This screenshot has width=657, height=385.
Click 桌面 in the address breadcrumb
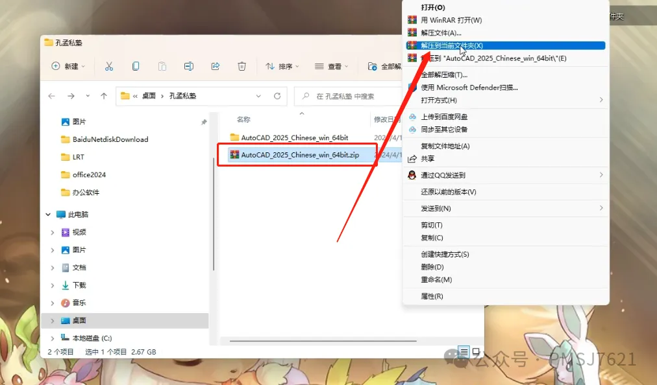click(x=149, y=96)
